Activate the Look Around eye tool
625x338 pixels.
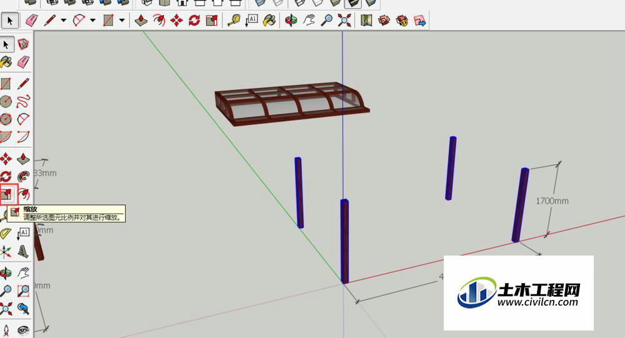pos(24,331)
